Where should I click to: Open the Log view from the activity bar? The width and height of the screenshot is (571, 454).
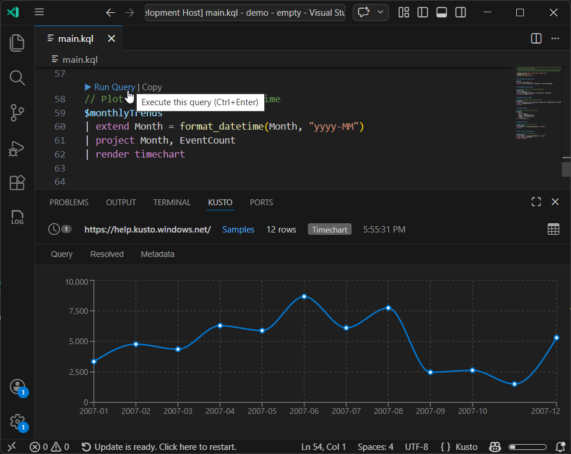17,217
